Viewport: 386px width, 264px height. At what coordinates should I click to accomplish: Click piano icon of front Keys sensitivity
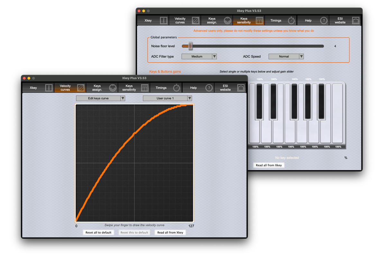pos(144,88)
